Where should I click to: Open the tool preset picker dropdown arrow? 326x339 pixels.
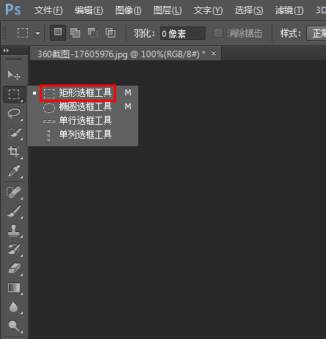37,33
